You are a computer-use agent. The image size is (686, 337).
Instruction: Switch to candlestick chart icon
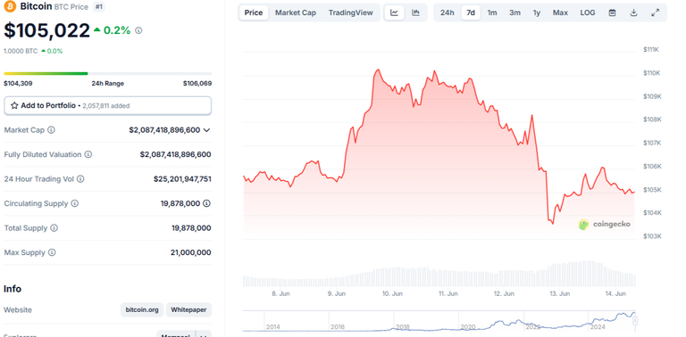click(415, 12)
